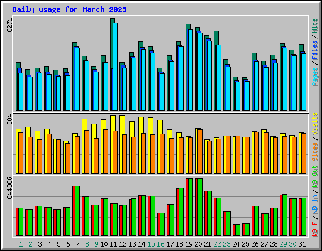Image resolution: width=322 pixels, height=251 pixels.
Task: Select day 5 on the x-axis
Action: pos(58,244)
